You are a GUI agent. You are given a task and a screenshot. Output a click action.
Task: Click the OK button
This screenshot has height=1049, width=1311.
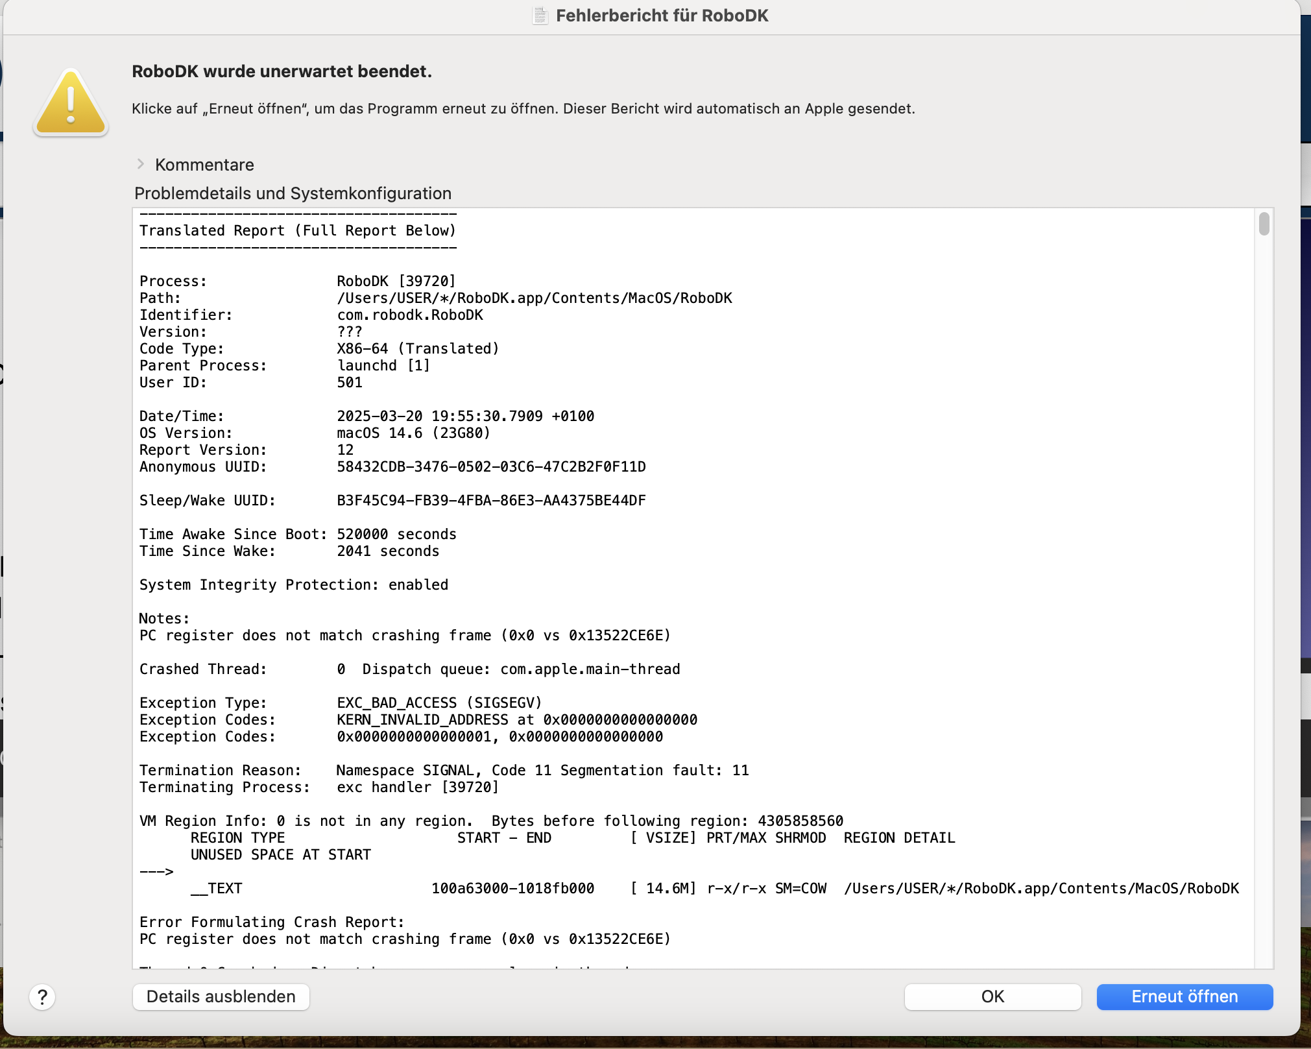[992, 997]
